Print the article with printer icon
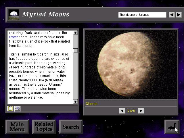 coord(18,109)
